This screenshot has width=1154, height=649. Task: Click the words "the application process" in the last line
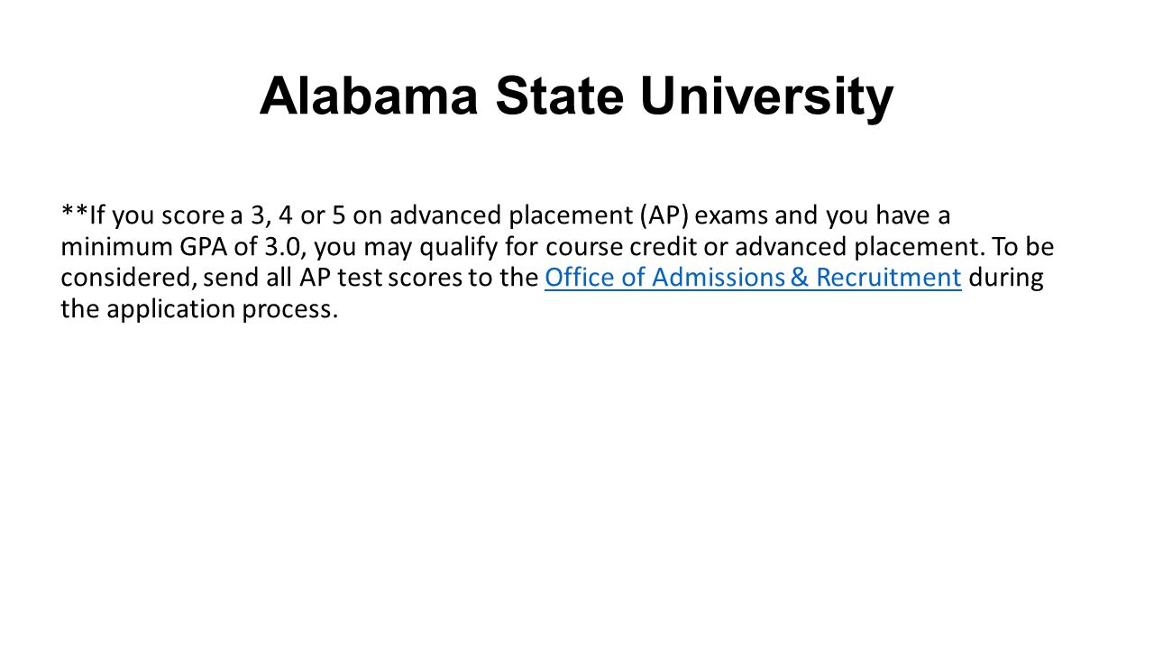199,309
